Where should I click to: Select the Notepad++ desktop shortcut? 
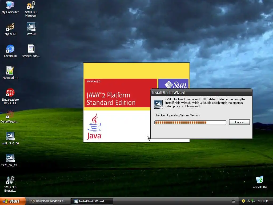click(10, 73)
